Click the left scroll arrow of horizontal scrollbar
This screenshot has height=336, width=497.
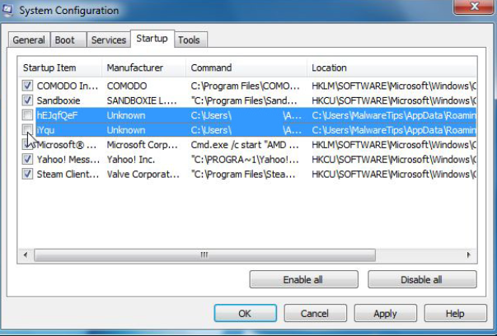tap(26, 254)
